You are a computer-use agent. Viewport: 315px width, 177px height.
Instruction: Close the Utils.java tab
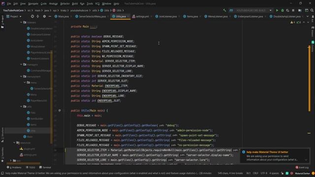(x=128, y=16)
